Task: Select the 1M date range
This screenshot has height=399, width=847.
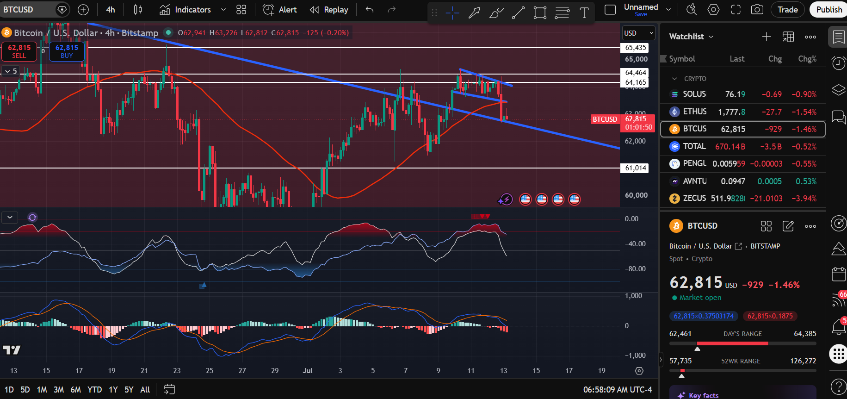Action: tap(42, 390)
